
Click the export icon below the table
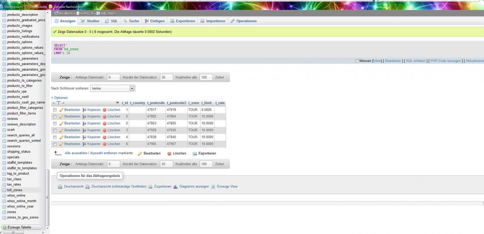point(195,154)
